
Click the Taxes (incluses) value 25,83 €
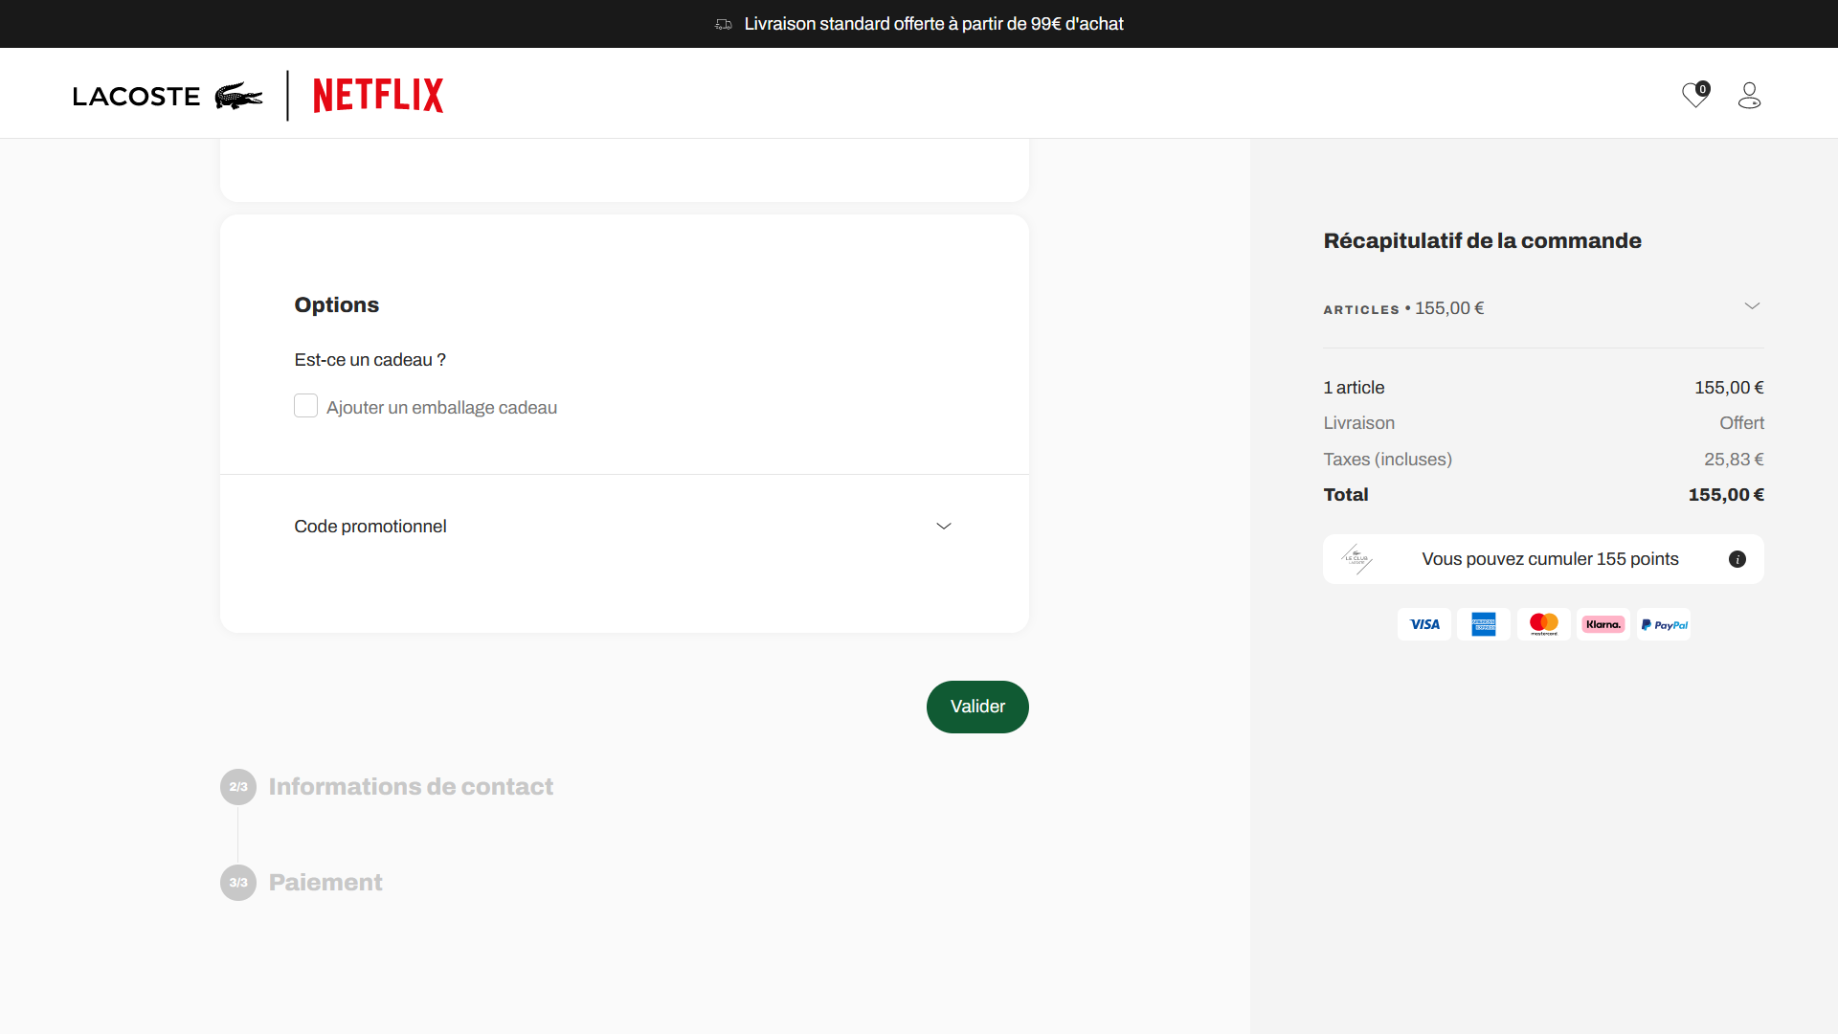(1734, 460)
